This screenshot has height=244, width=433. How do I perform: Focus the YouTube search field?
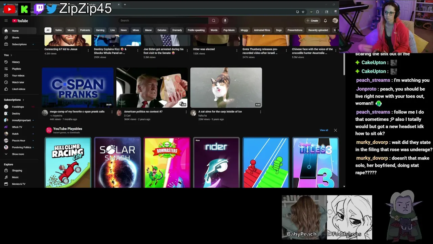tap(163, 21)
